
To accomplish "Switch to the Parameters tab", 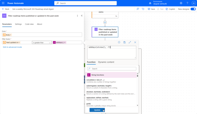I will pyautogui.click(x=7, y=24).
